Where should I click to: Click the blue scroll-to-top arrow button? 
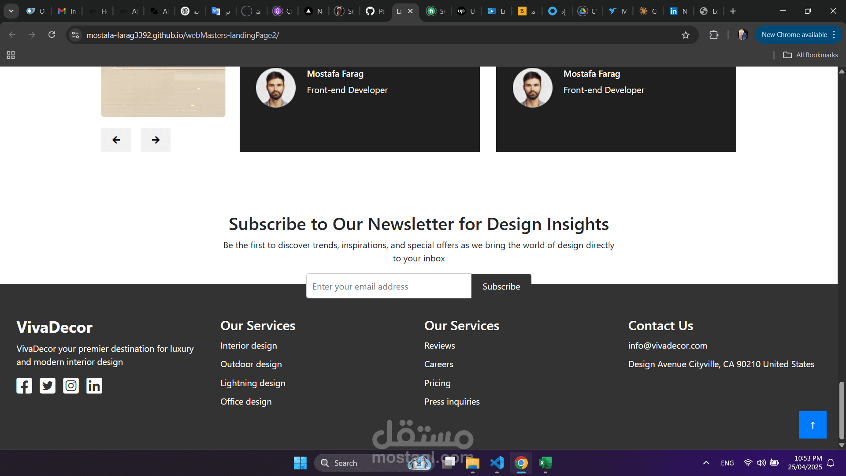click(813, 425)
